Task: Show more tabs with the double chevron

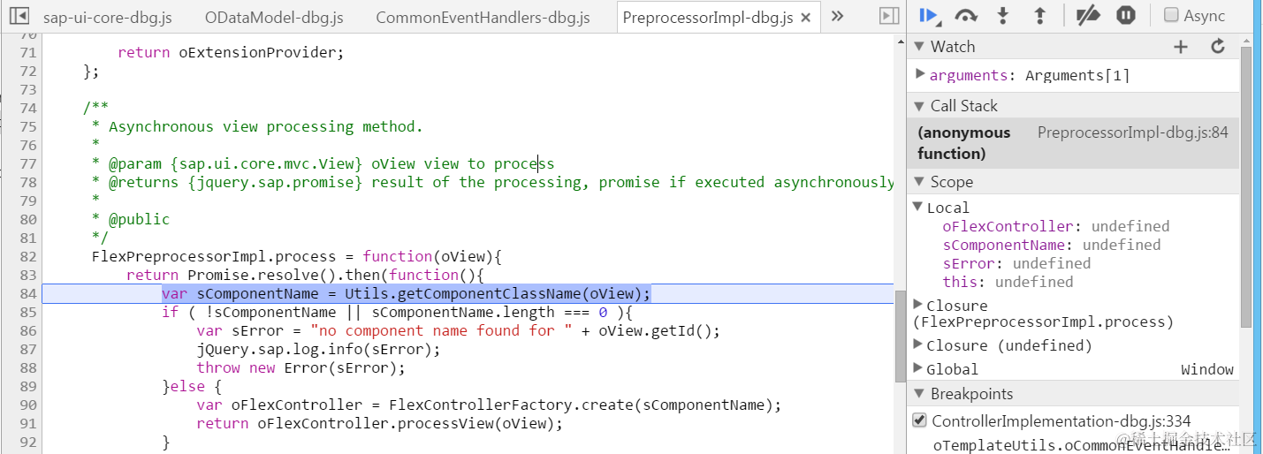Action: [x=838, y=16]
